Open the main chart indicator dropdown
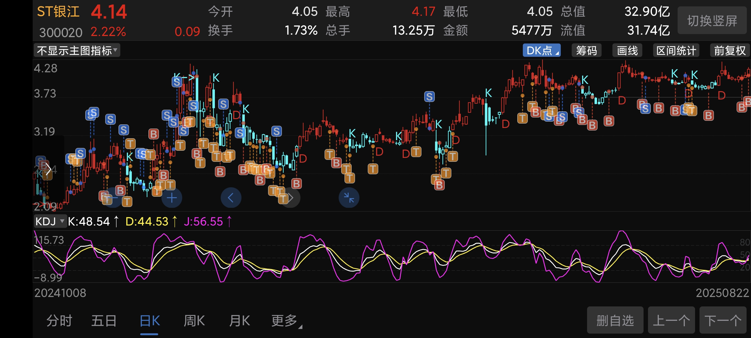 click(x=77, y=50)
